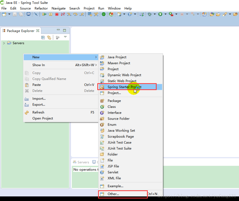The width and height of the screenshot is (239, 201).
Task: Close the Package Explorer view
Action: click(38, 31)
